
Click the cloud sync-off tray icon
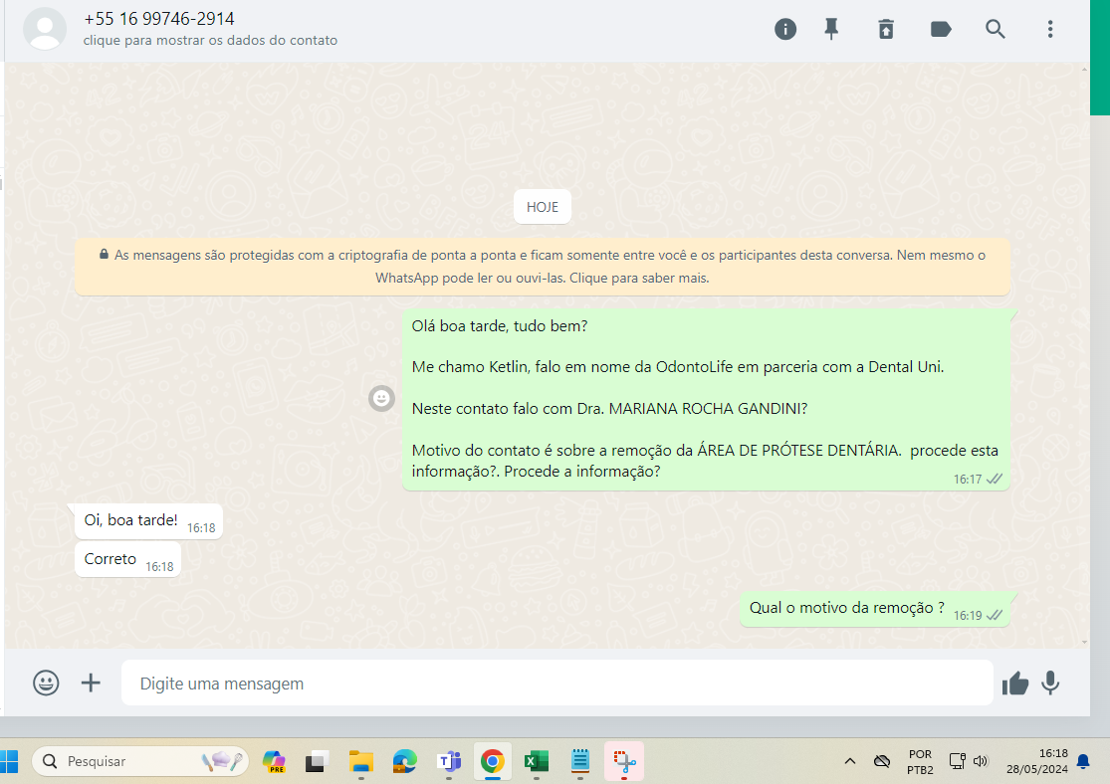tap(881, 761)
